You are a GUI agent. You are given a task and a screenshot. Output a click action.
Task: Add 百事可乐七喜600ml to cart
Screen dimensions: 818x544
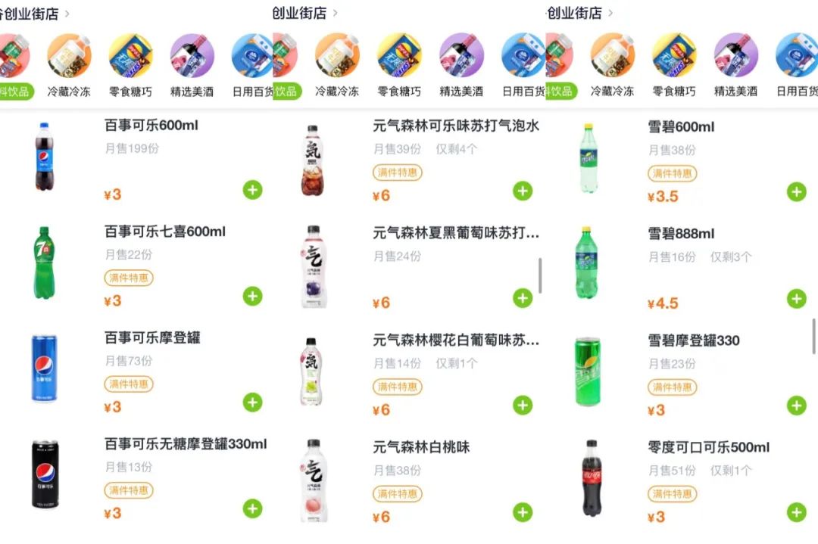(252, 296)
